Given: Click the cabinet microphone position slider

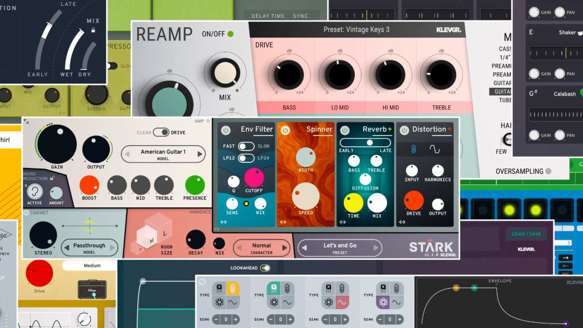Looking at the screenshot, I should pyautogui.click(x=90, y=225).
